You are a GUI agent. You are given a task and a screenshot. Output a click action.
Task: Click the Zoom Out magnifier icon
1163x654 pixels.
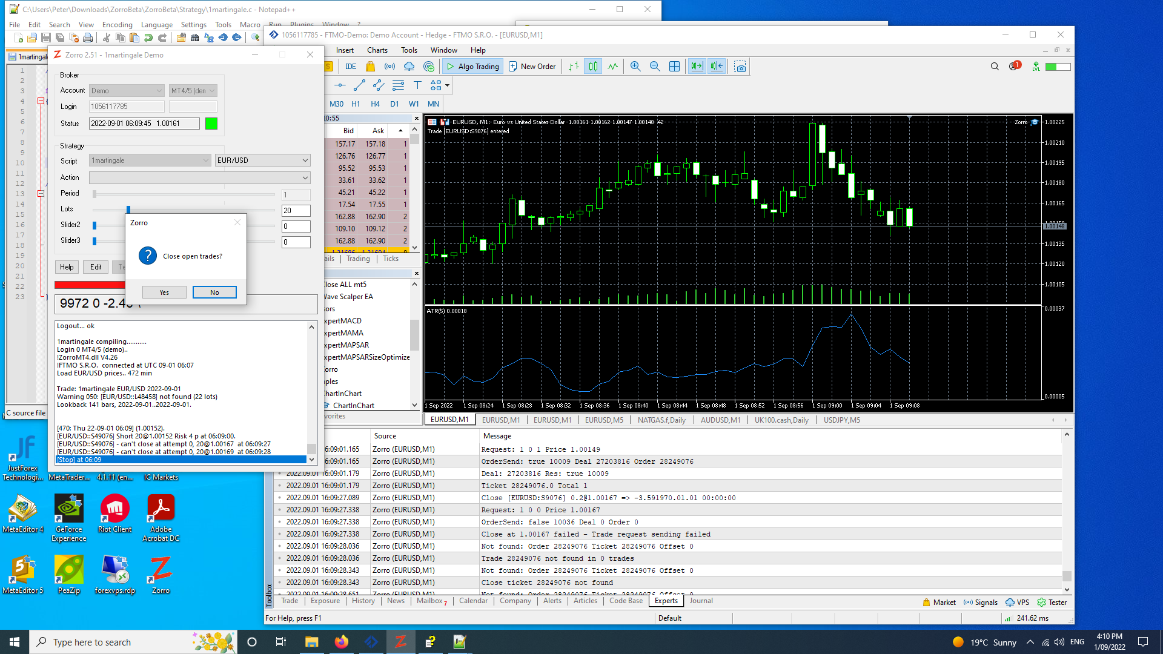tap(655, 67)
